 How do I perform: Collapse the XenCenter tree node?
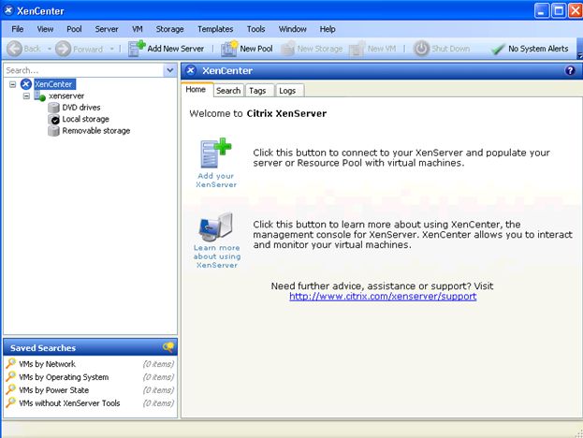click(x=13, y=84)
